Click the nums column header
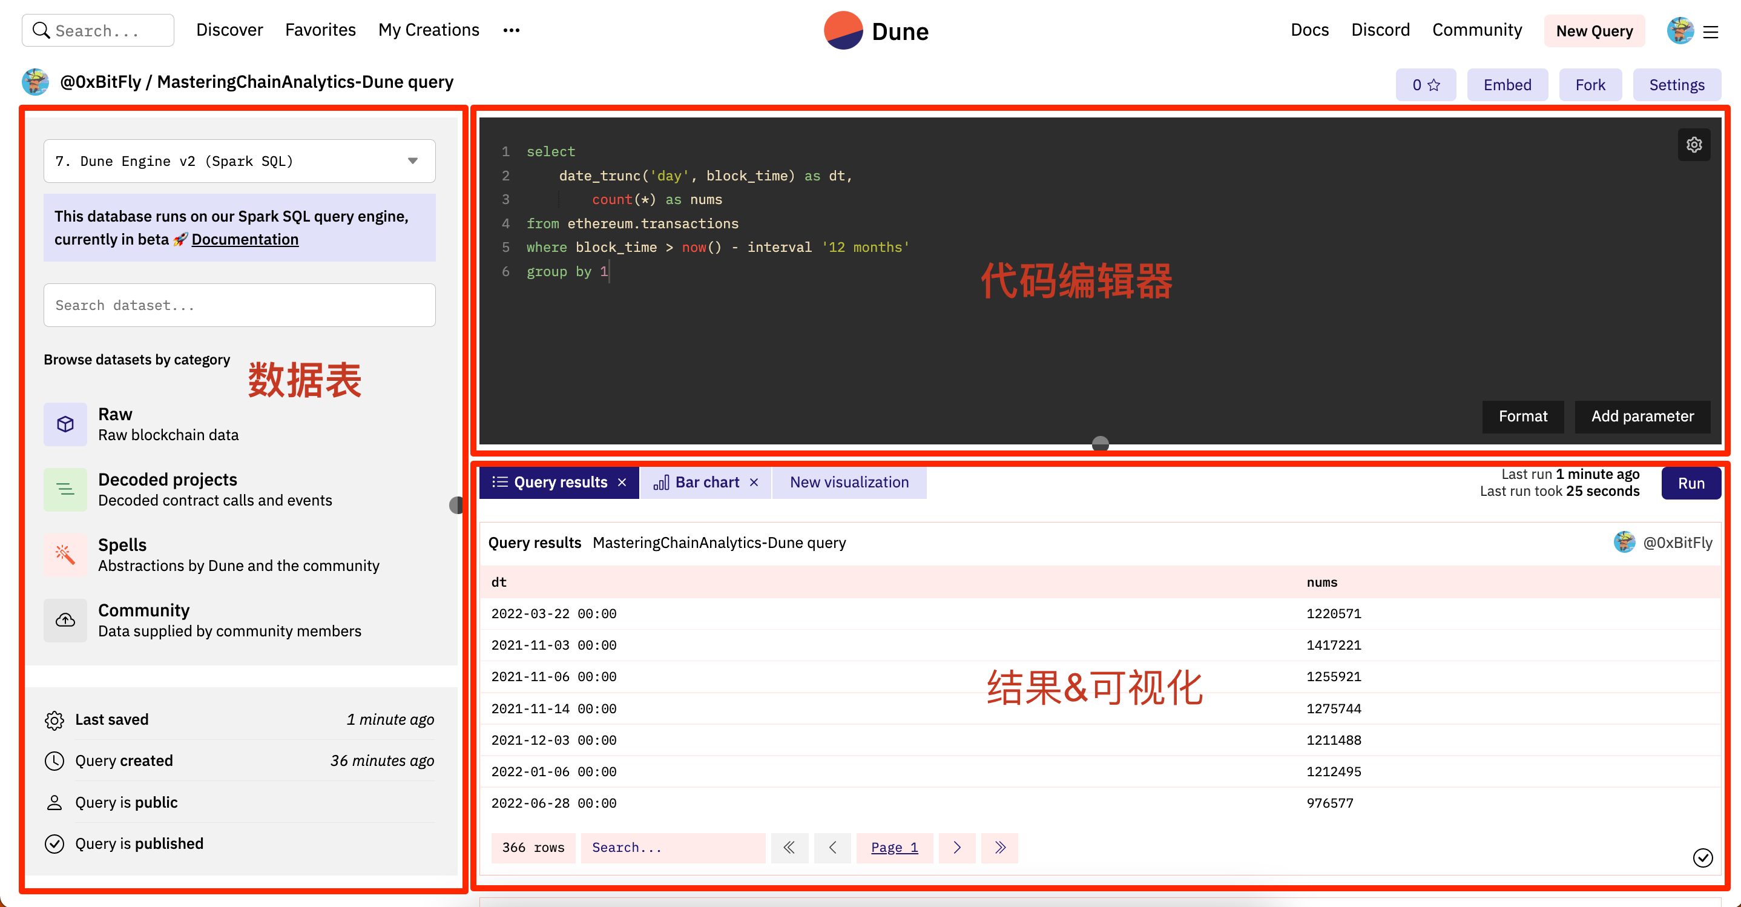The image size is (1741, 907). tap(1322, 582)
